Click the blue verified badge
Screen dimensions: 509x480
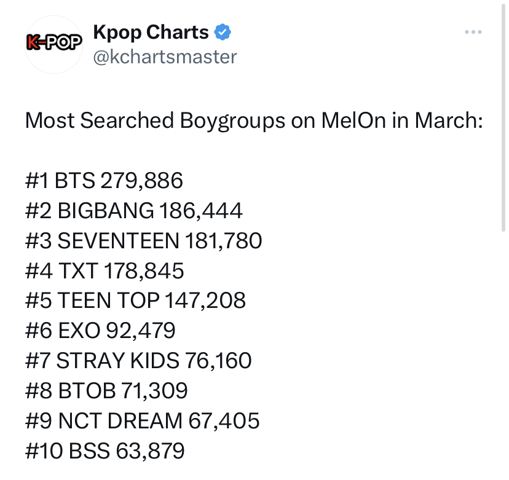223,32
